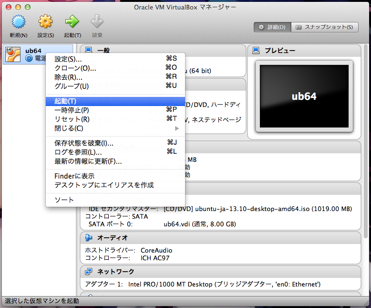Click the status bar text 選択した仮想マシンを起動
Viewport: 371px width, 308px height.
[42, 301]
